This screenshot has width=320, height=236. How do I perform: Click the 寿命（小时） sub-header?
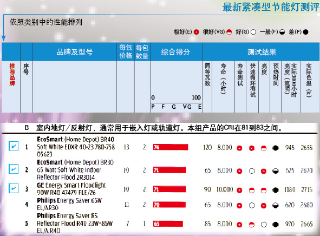[224, 78]
